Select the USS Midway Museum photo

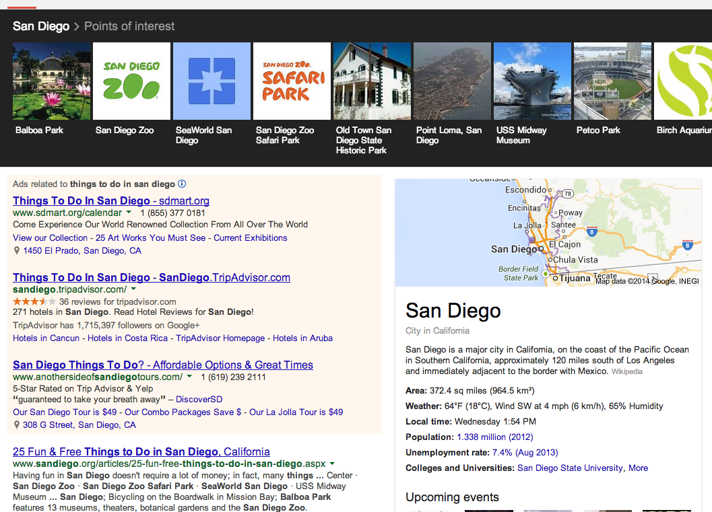532,81
